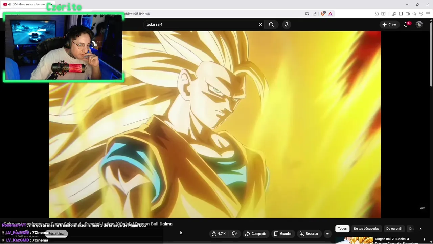Select the Goku se transforma browser tab
The width and height of the screenshot is (433, 244).
point(27,4)
